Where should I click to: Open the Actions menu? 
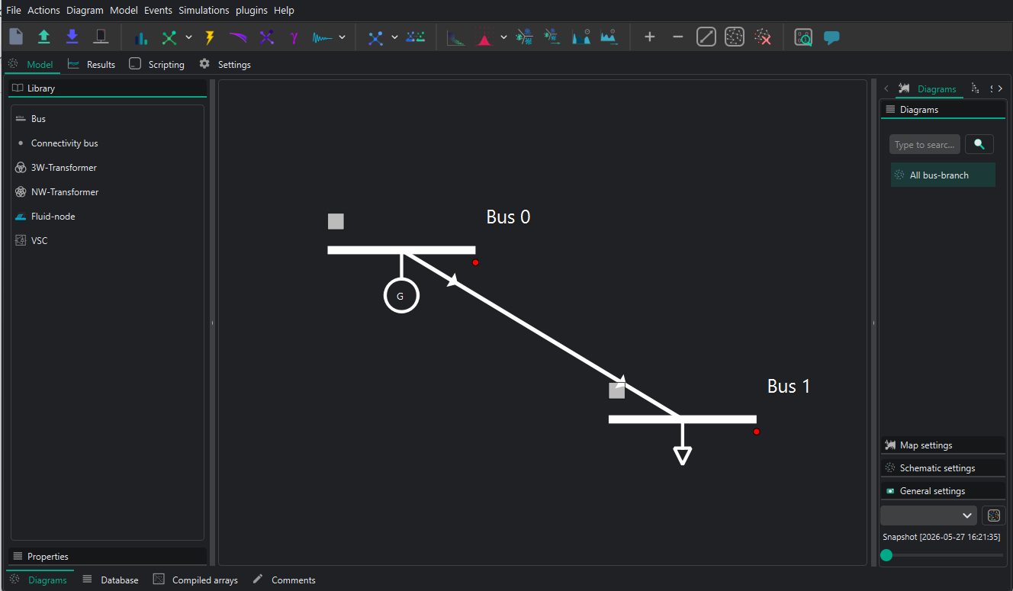[x=43, y=10]
